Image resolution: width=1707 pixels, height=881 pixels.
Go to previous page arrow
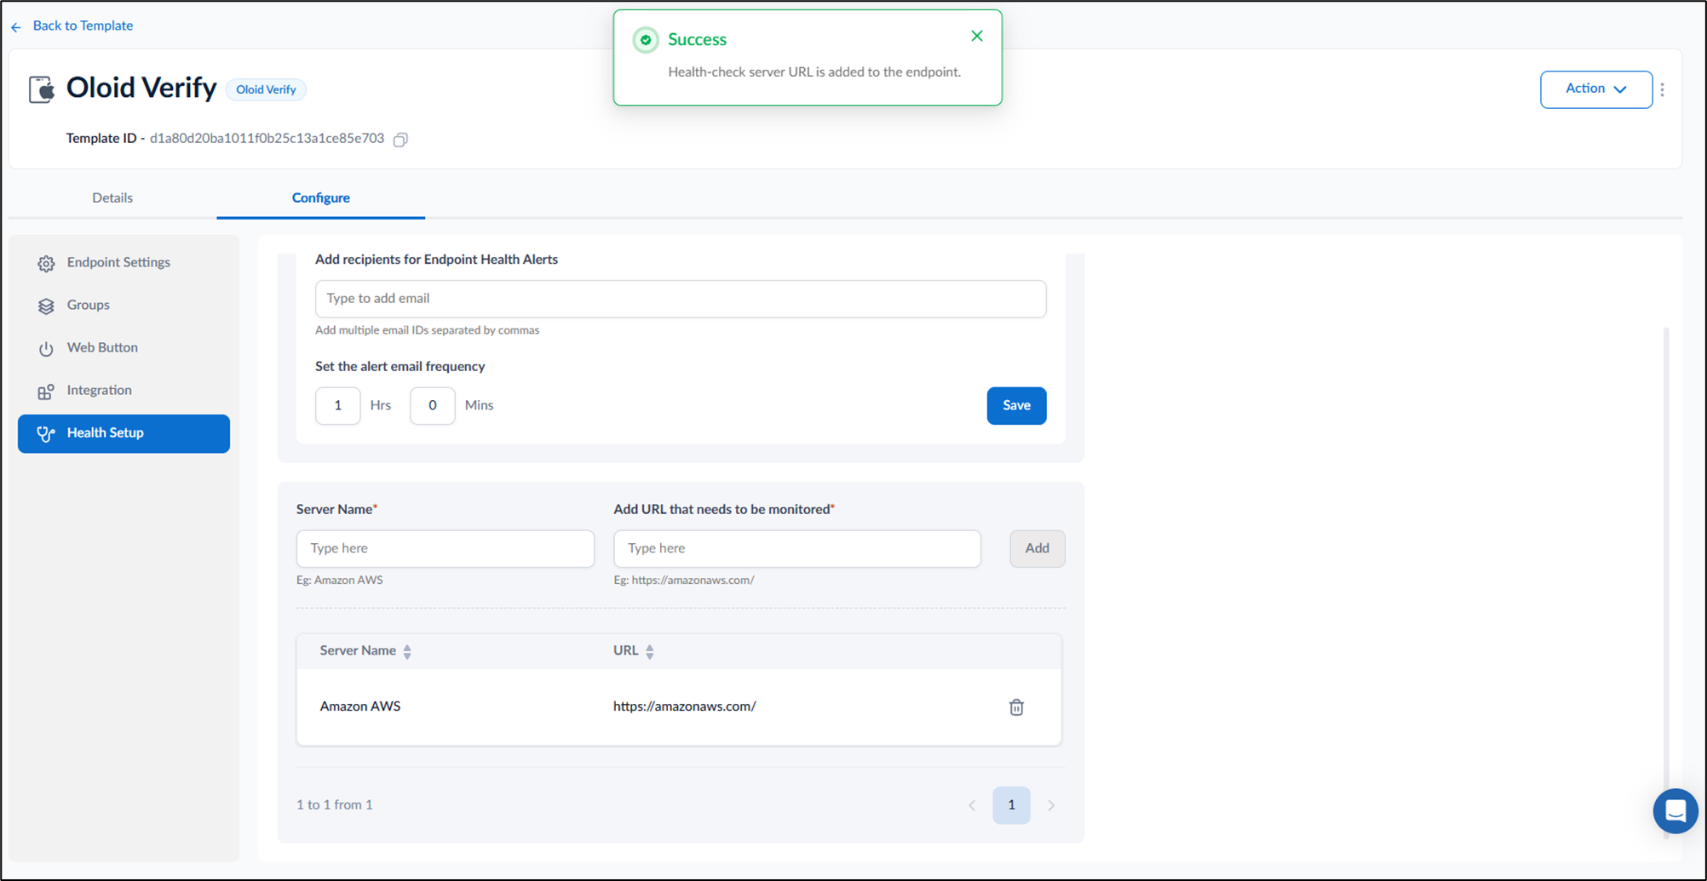(x=972, y=805)
